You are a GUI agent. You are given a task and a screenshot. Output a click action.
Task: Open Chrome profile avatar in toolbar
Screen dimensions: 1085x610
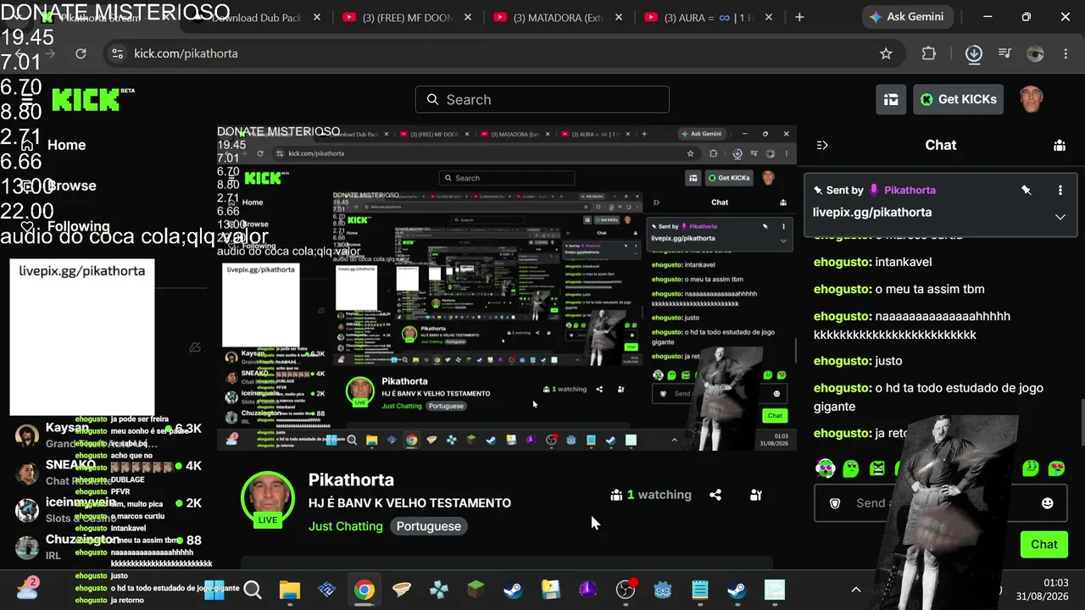1035,53
